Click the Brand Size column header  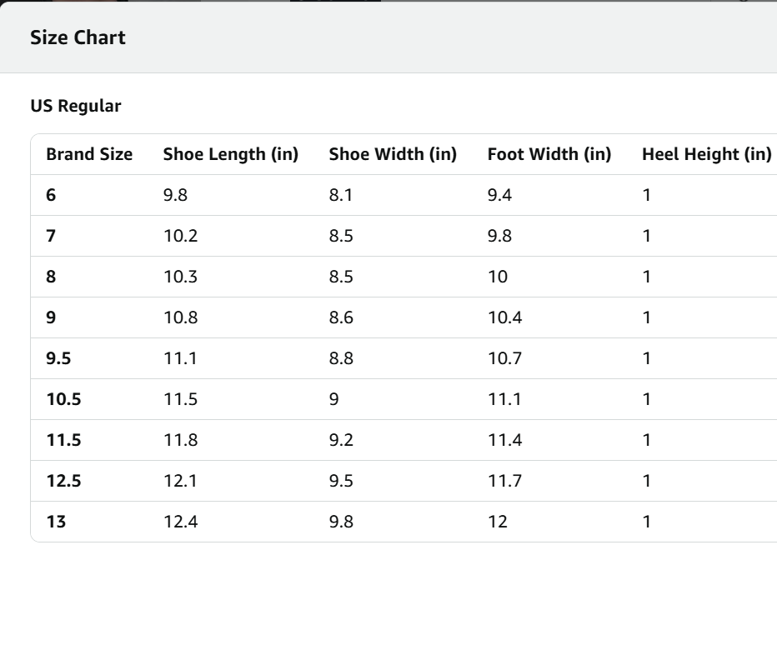pyautogui.click(x=89, y=154)
